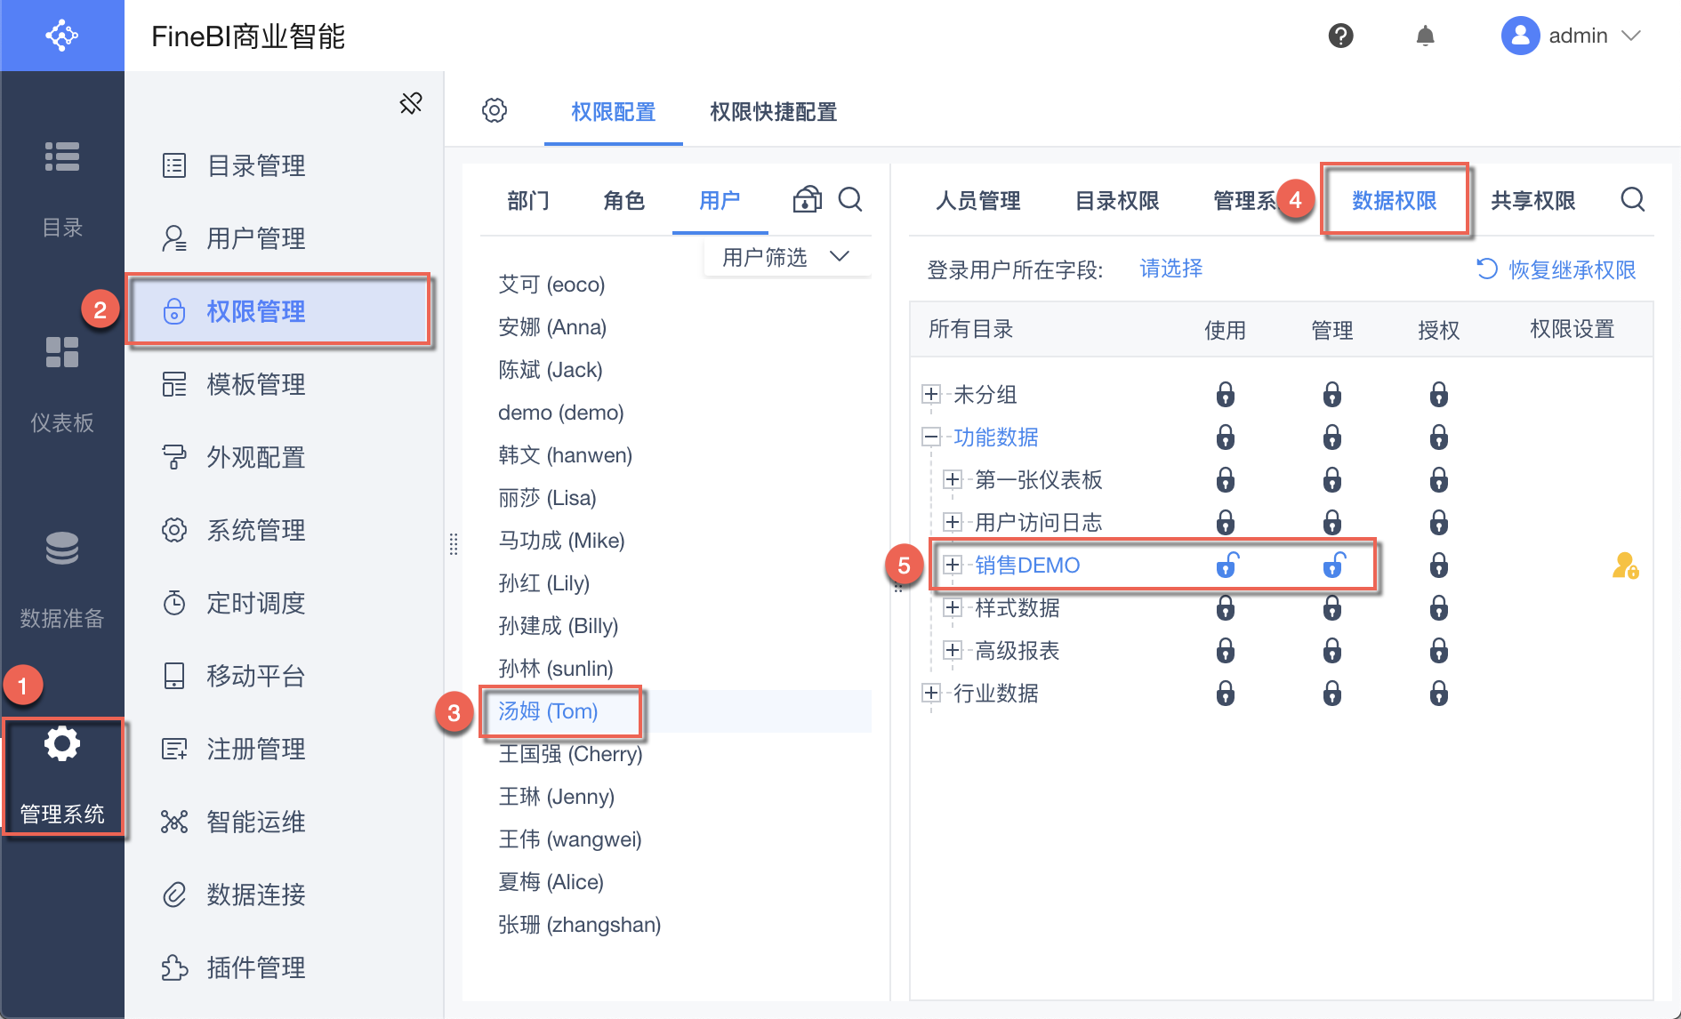This screenshot has width=1681, height=1019.
Task: Unpin the management menu panel
Action: [411, 103]
